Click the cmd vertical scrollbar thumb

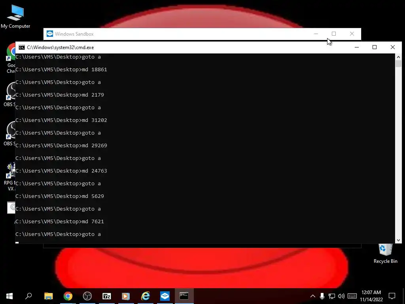[398, 64]
